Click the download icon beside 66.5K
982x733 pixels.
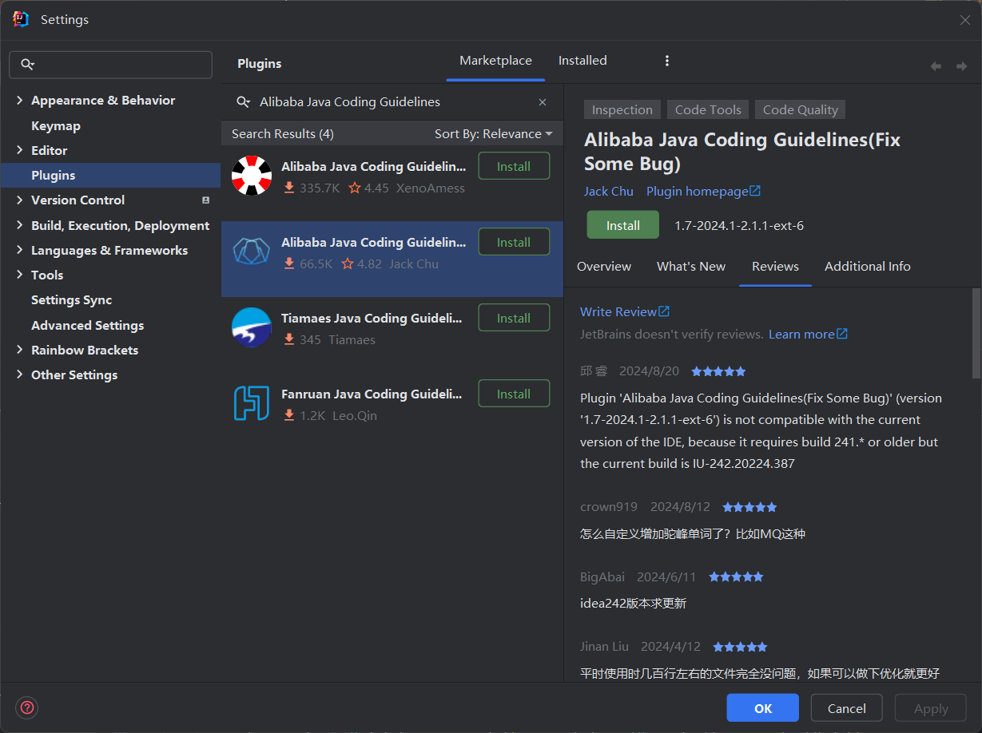pos(289,264)
